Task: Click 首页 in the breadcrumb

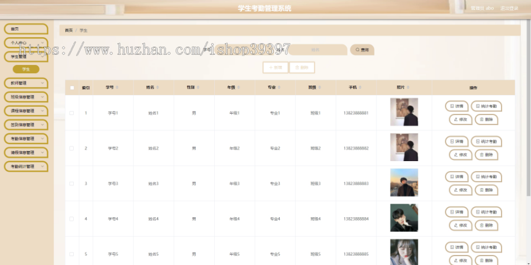Action: point(69,31)
